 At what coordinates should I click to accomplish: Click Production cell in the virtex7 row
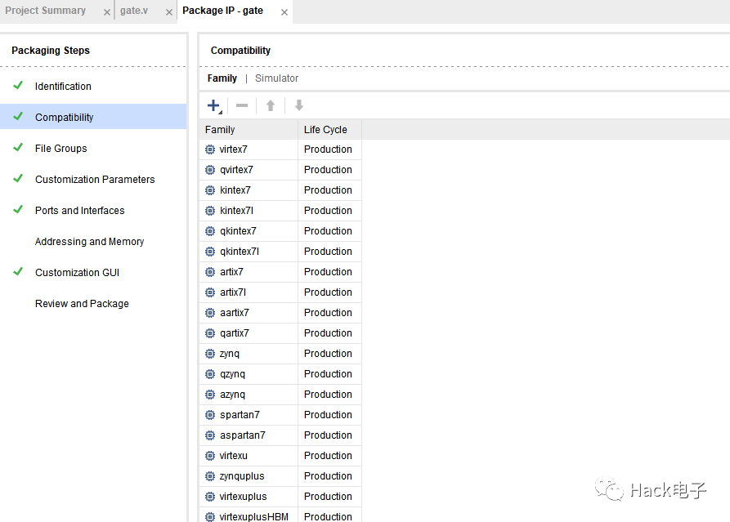point(329,149)
